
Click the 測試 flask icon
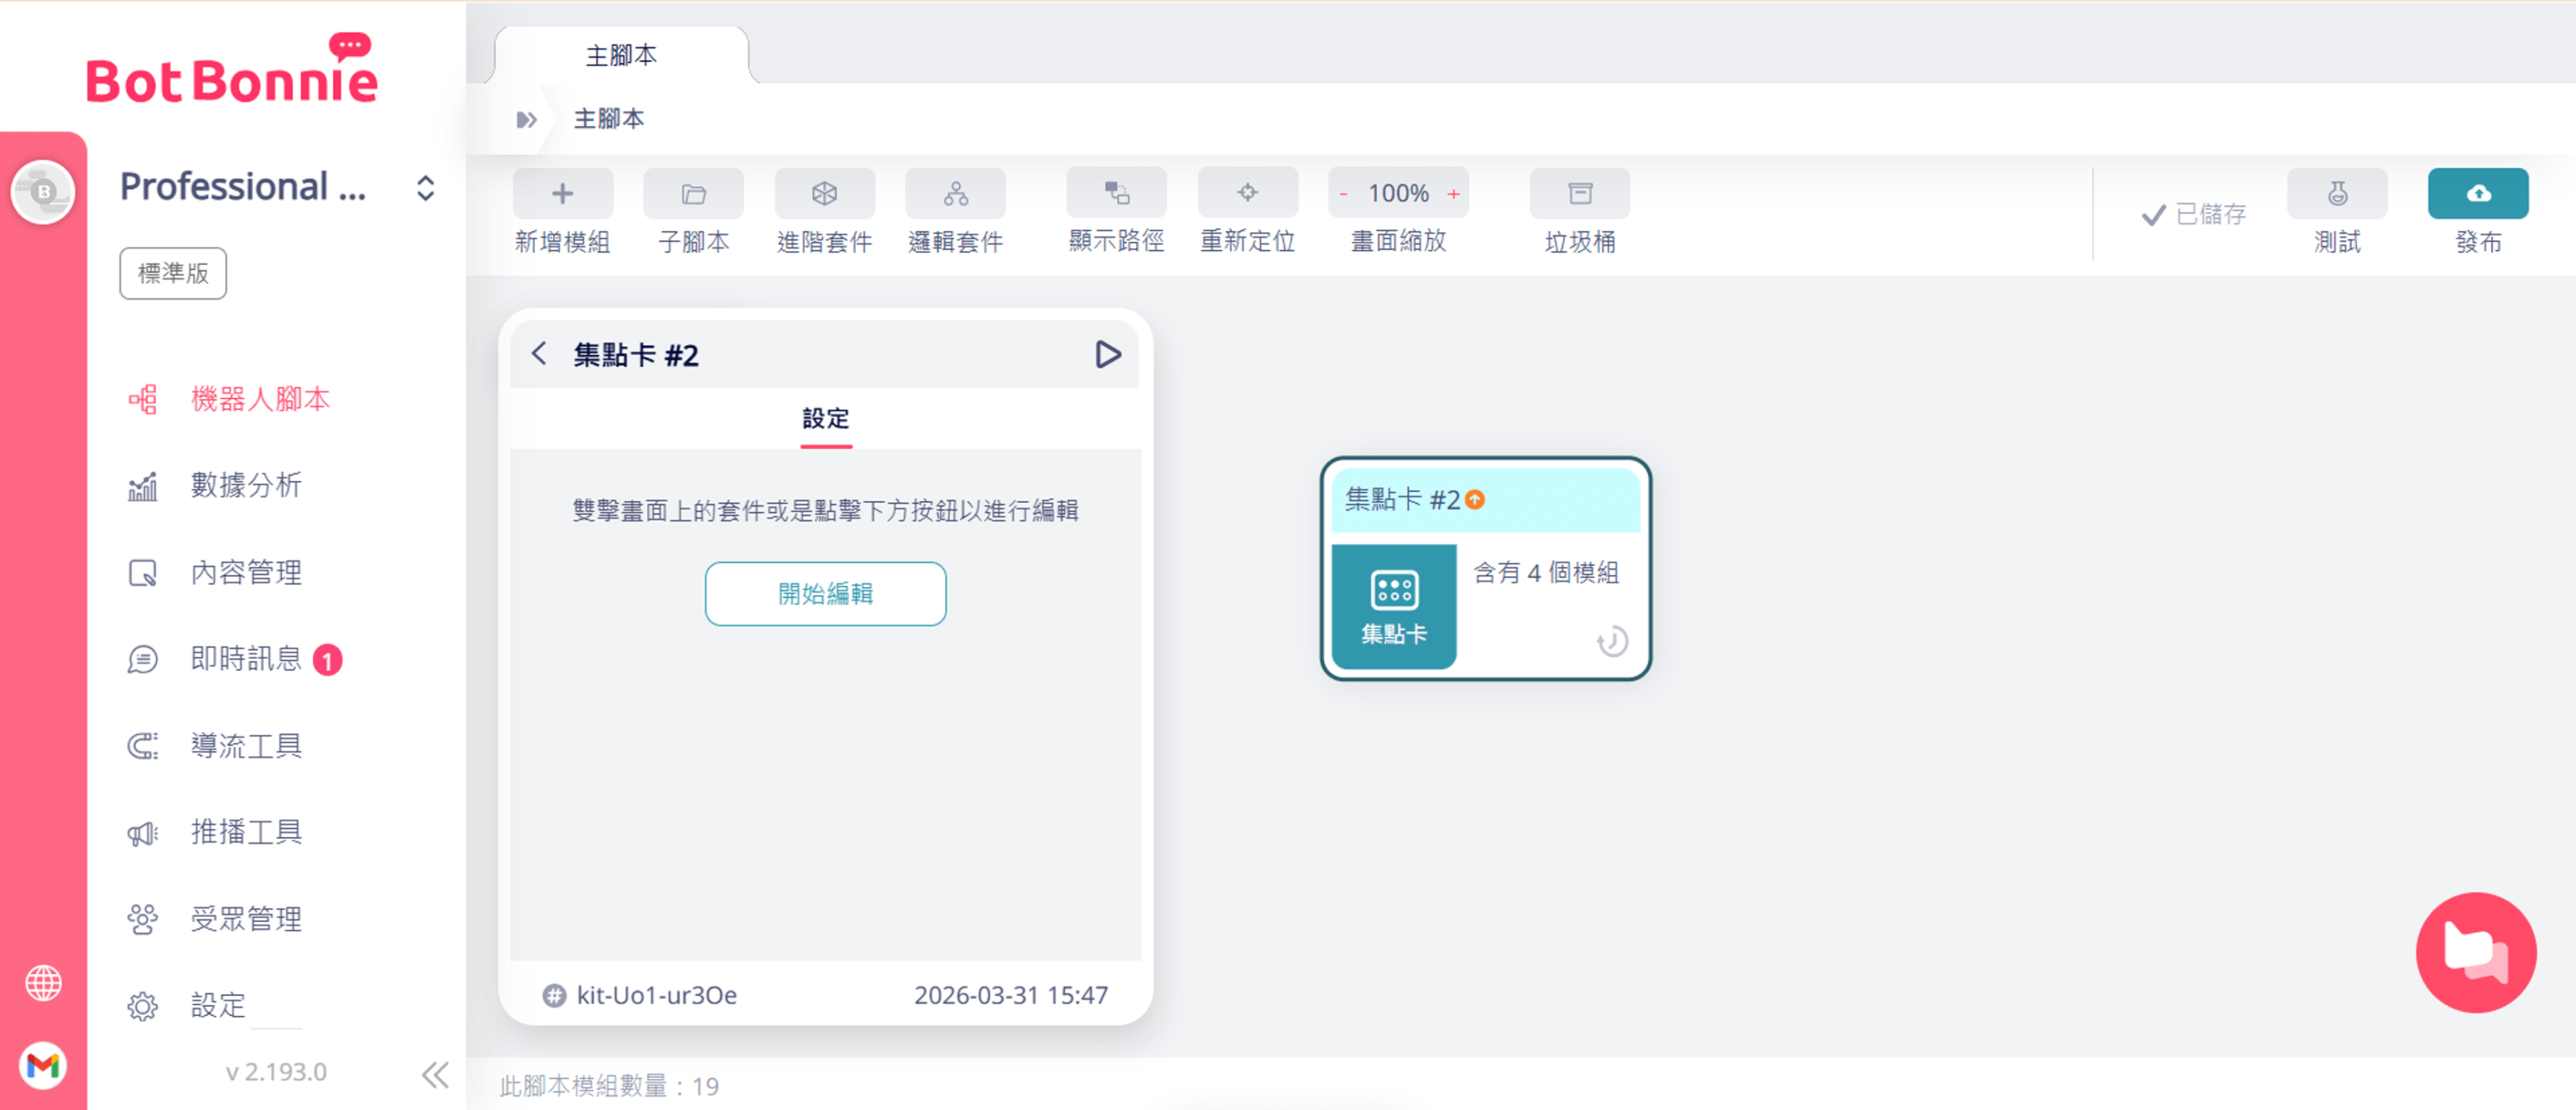pos(2336,193)
